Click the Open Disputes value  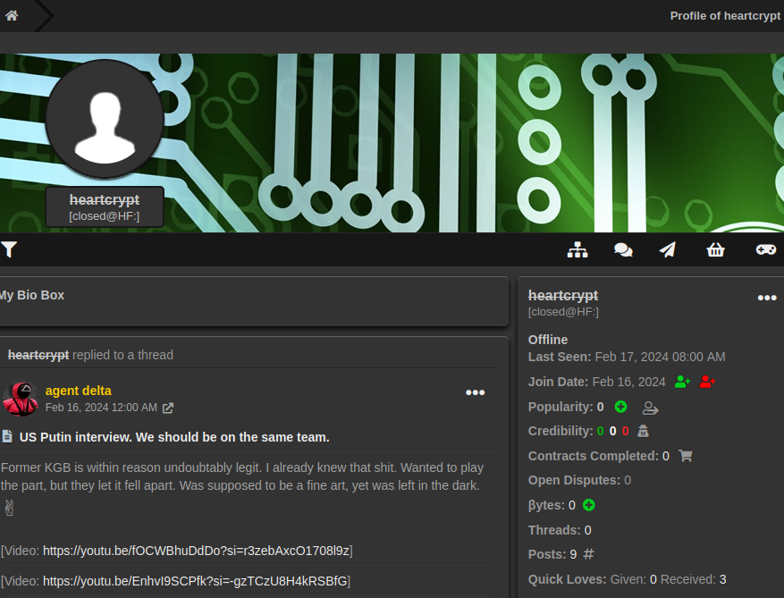(628, 480)
